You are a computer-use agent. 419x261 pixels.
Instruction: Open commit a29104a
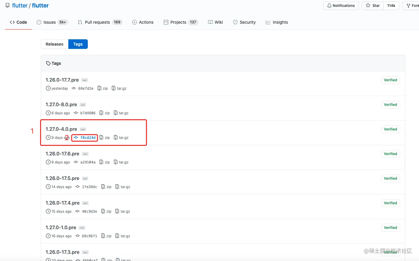pos(85,162)
